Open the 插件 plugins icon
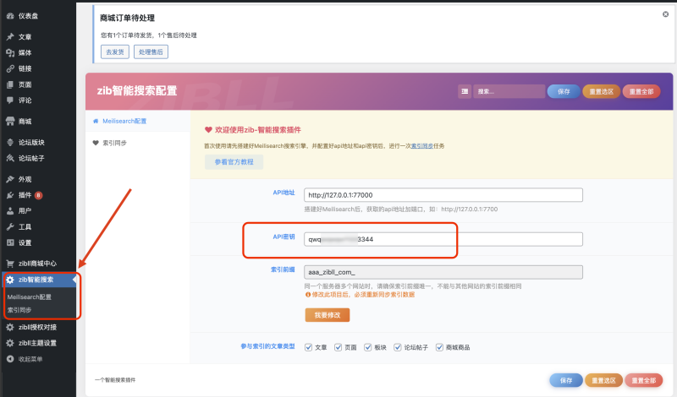Screen dimensions: 677x397 coord(10,195)
